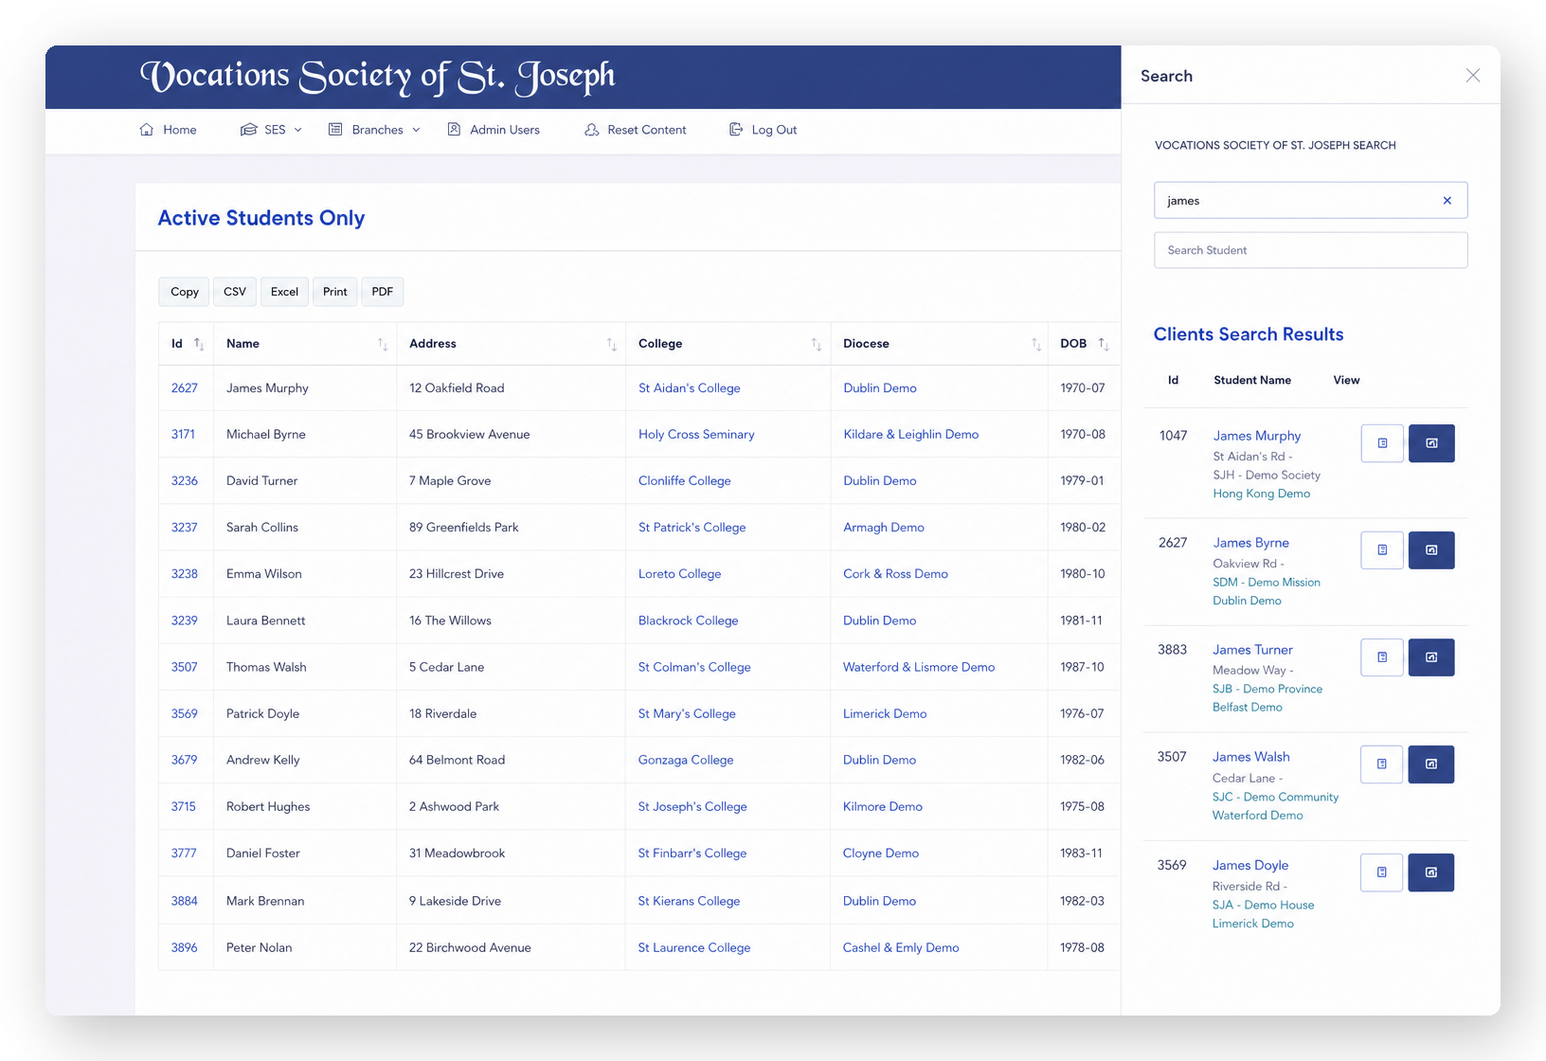Expand the SES dropdown chevron
The image size is (1546, 1061).
[297, 130]
